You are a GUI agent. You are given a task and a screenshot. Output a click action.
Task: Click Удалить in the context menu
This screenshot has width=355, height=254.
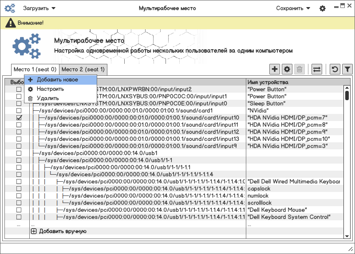47,98
